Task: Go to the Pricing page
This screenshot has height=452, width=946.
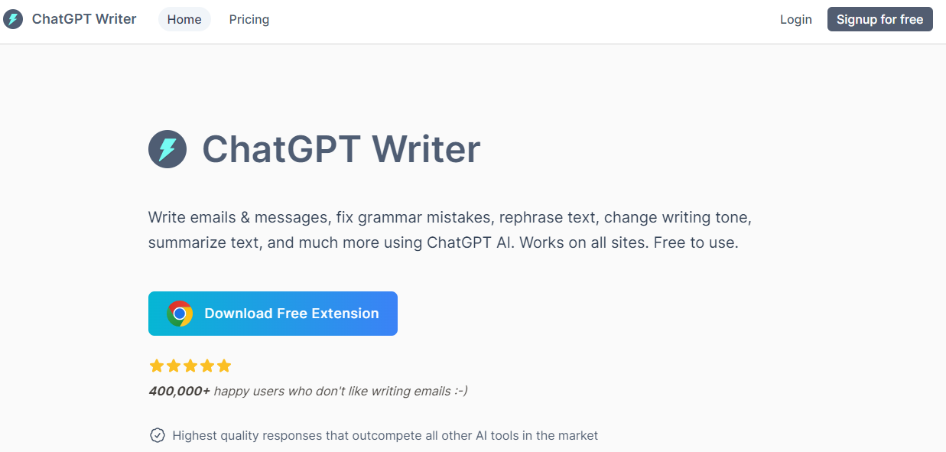Action: pos(249,19)
